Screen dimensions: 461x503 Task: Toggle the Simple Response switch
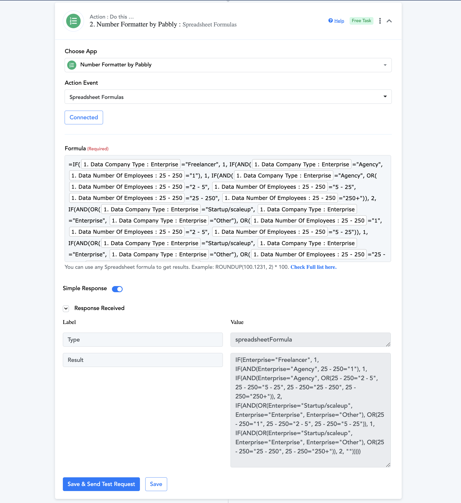click(x=117, y=289)
